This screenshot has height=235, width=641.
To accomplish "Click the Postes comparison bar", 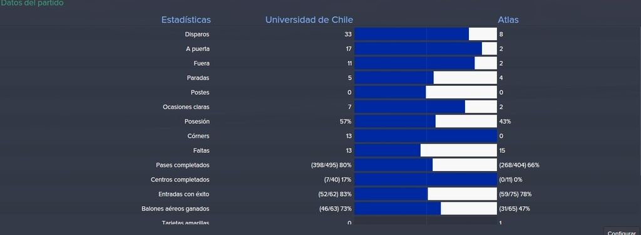I will (x=426, y=93).
